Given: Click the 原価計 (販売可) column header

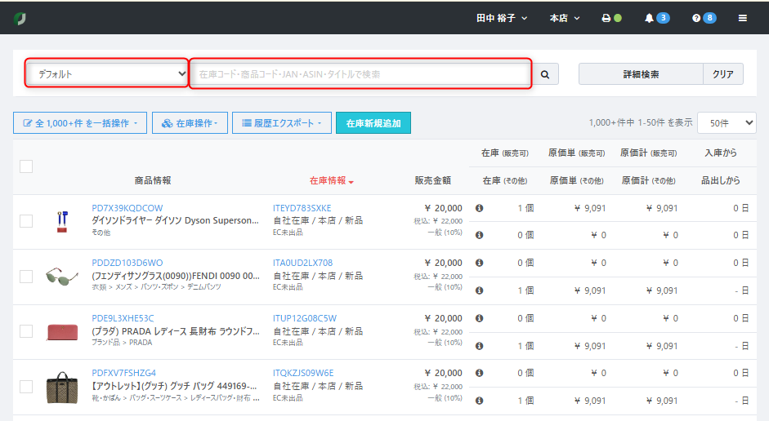Looking at the screenshot, I should point(648,153).
